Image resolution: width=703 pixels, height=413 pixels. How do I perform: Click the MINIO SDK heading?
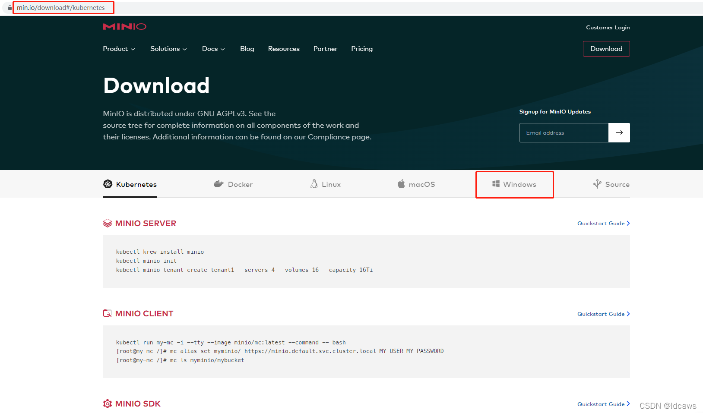click(x=138, y=404)
